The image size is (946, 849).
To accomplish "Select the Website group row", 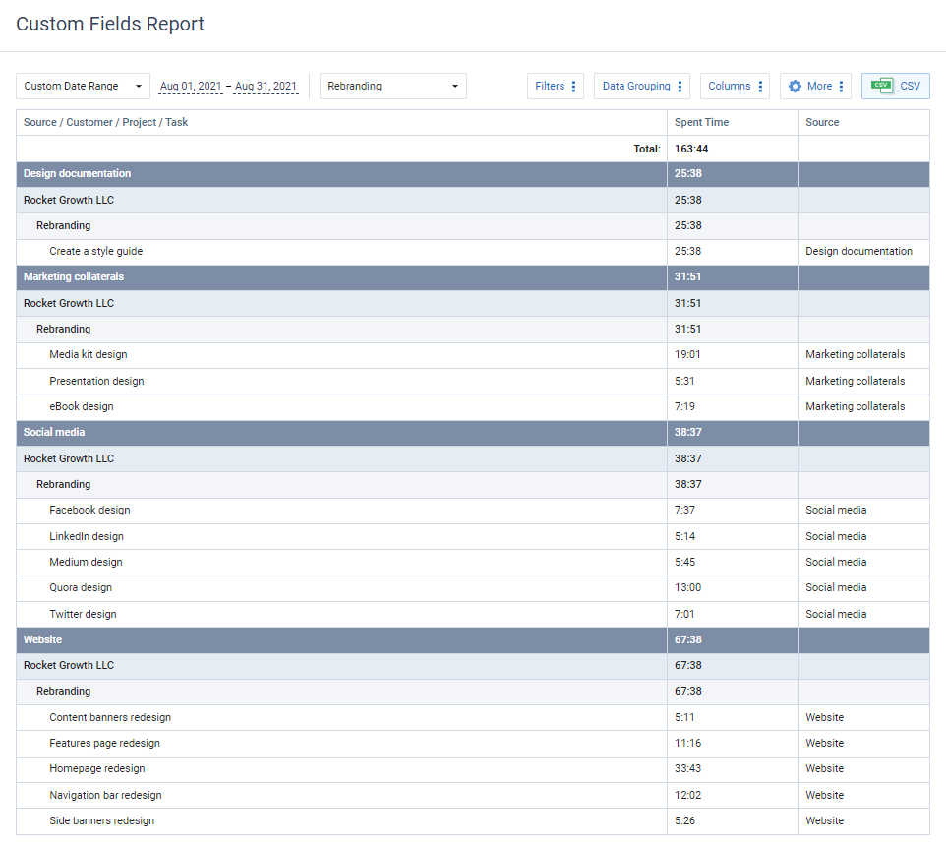I will coord(472,639).
